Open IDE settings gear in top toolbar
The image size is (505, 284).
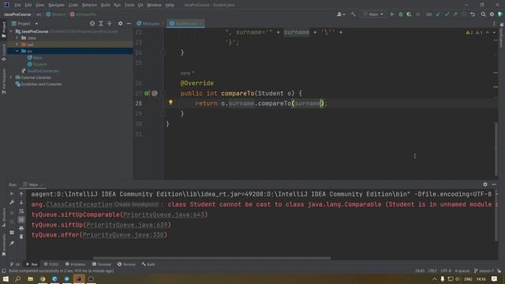pos(492,14)
